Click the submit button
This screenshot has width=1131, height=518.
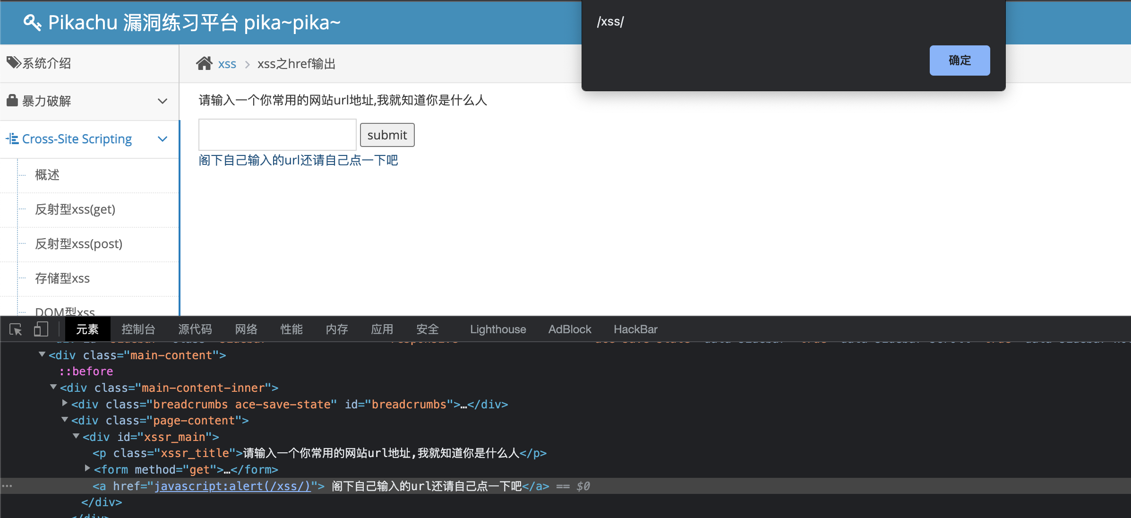pos(387,135)
